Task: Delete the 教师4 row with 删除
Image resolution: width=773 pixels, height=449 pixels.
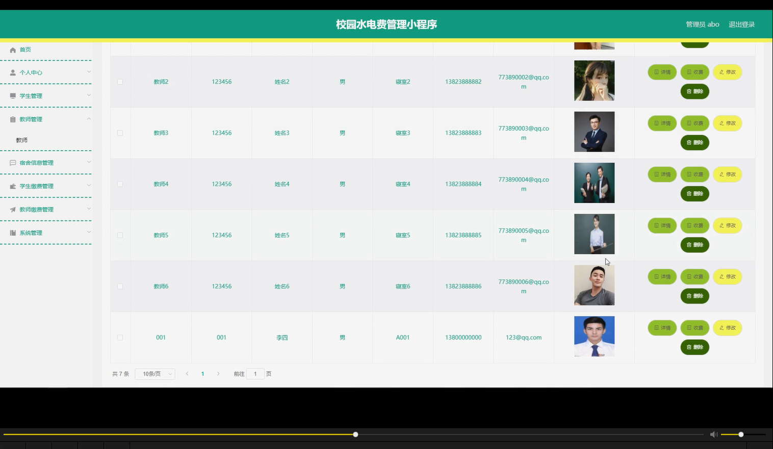Action: (694, 193)
